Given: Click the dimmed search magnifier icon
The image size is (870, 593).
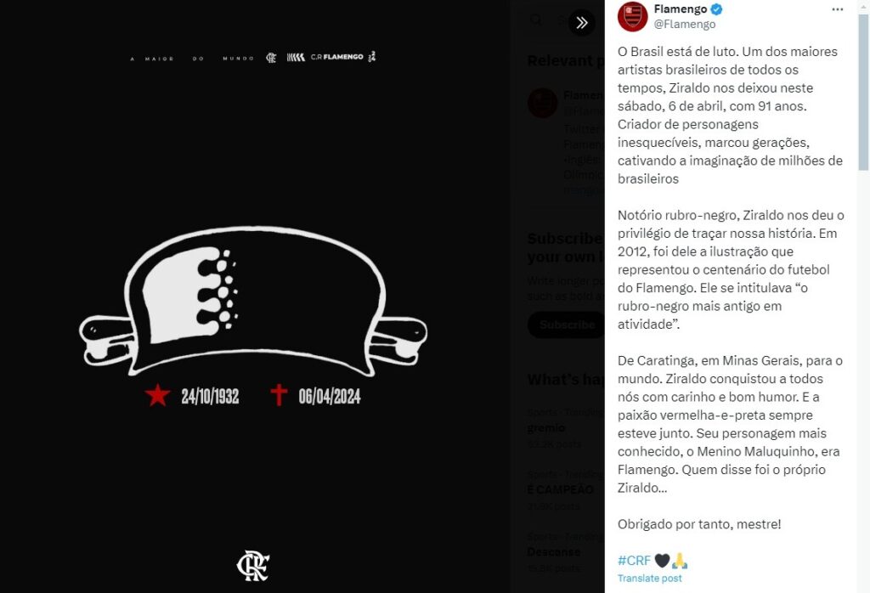Looking at the screenshot, I should (536, 20).
